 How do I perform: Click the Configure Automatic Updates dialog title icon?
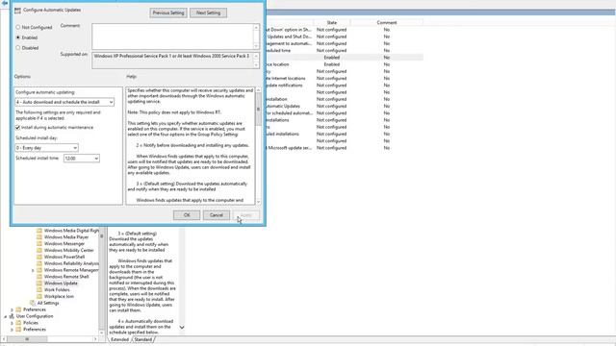[17, 11]
